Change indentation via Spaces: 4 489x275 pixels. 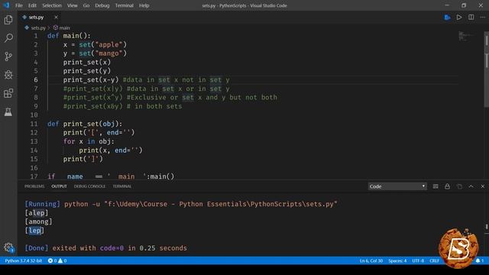tap(397, 260)
